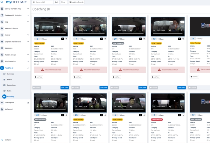Open Coaching Records
The image size is (210, 143).
click(76, 2)
